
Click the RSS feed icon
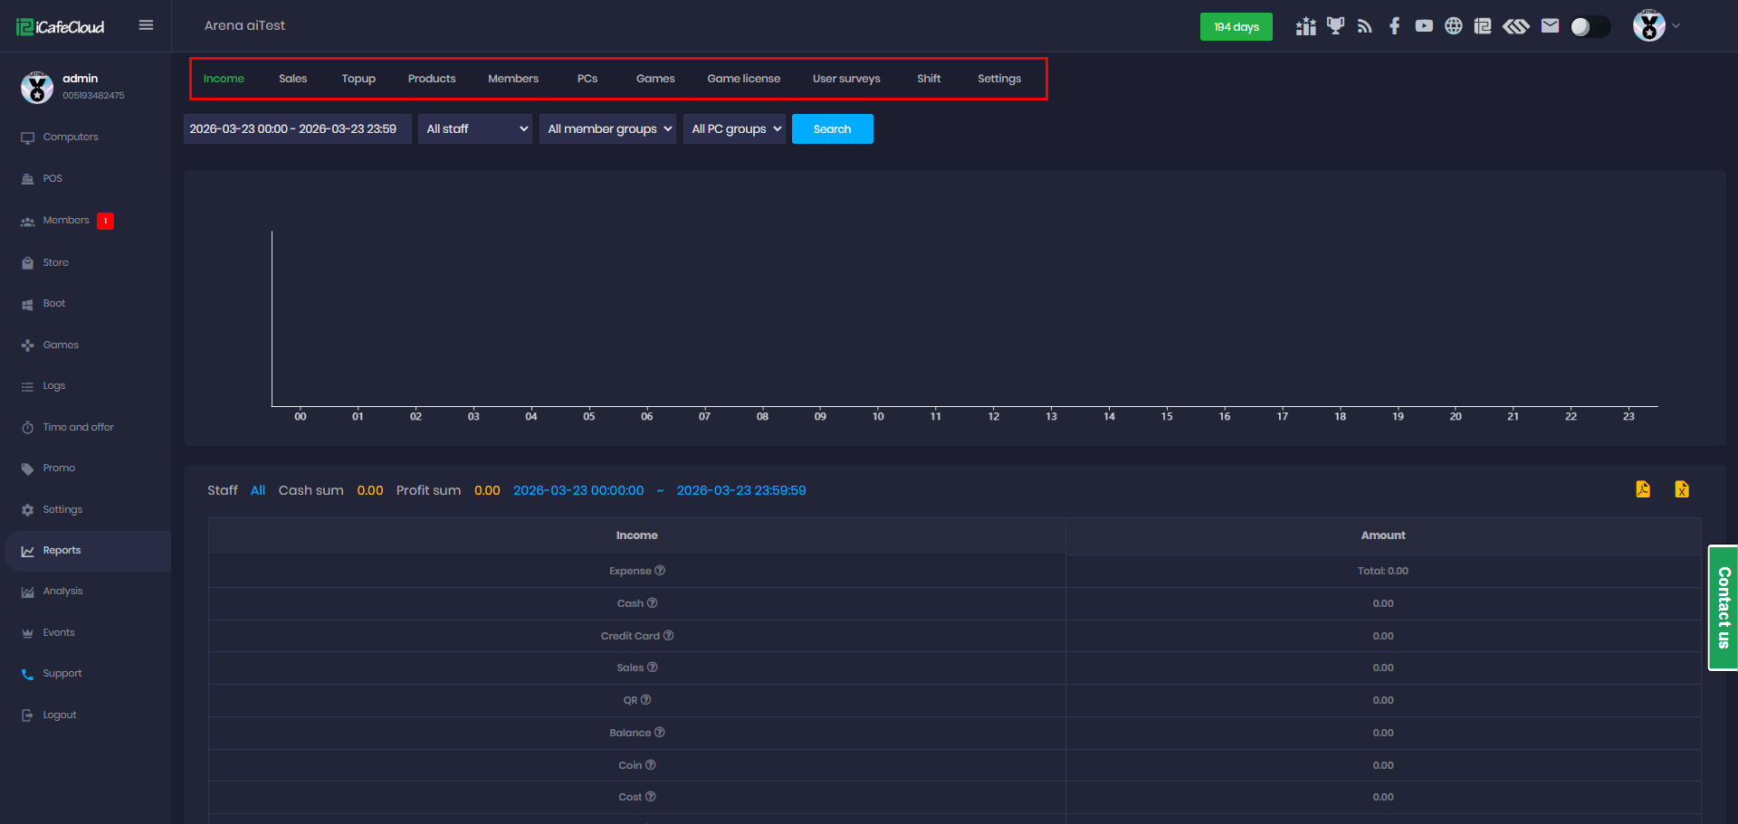pyautogui.click(x=1365, y=26)
